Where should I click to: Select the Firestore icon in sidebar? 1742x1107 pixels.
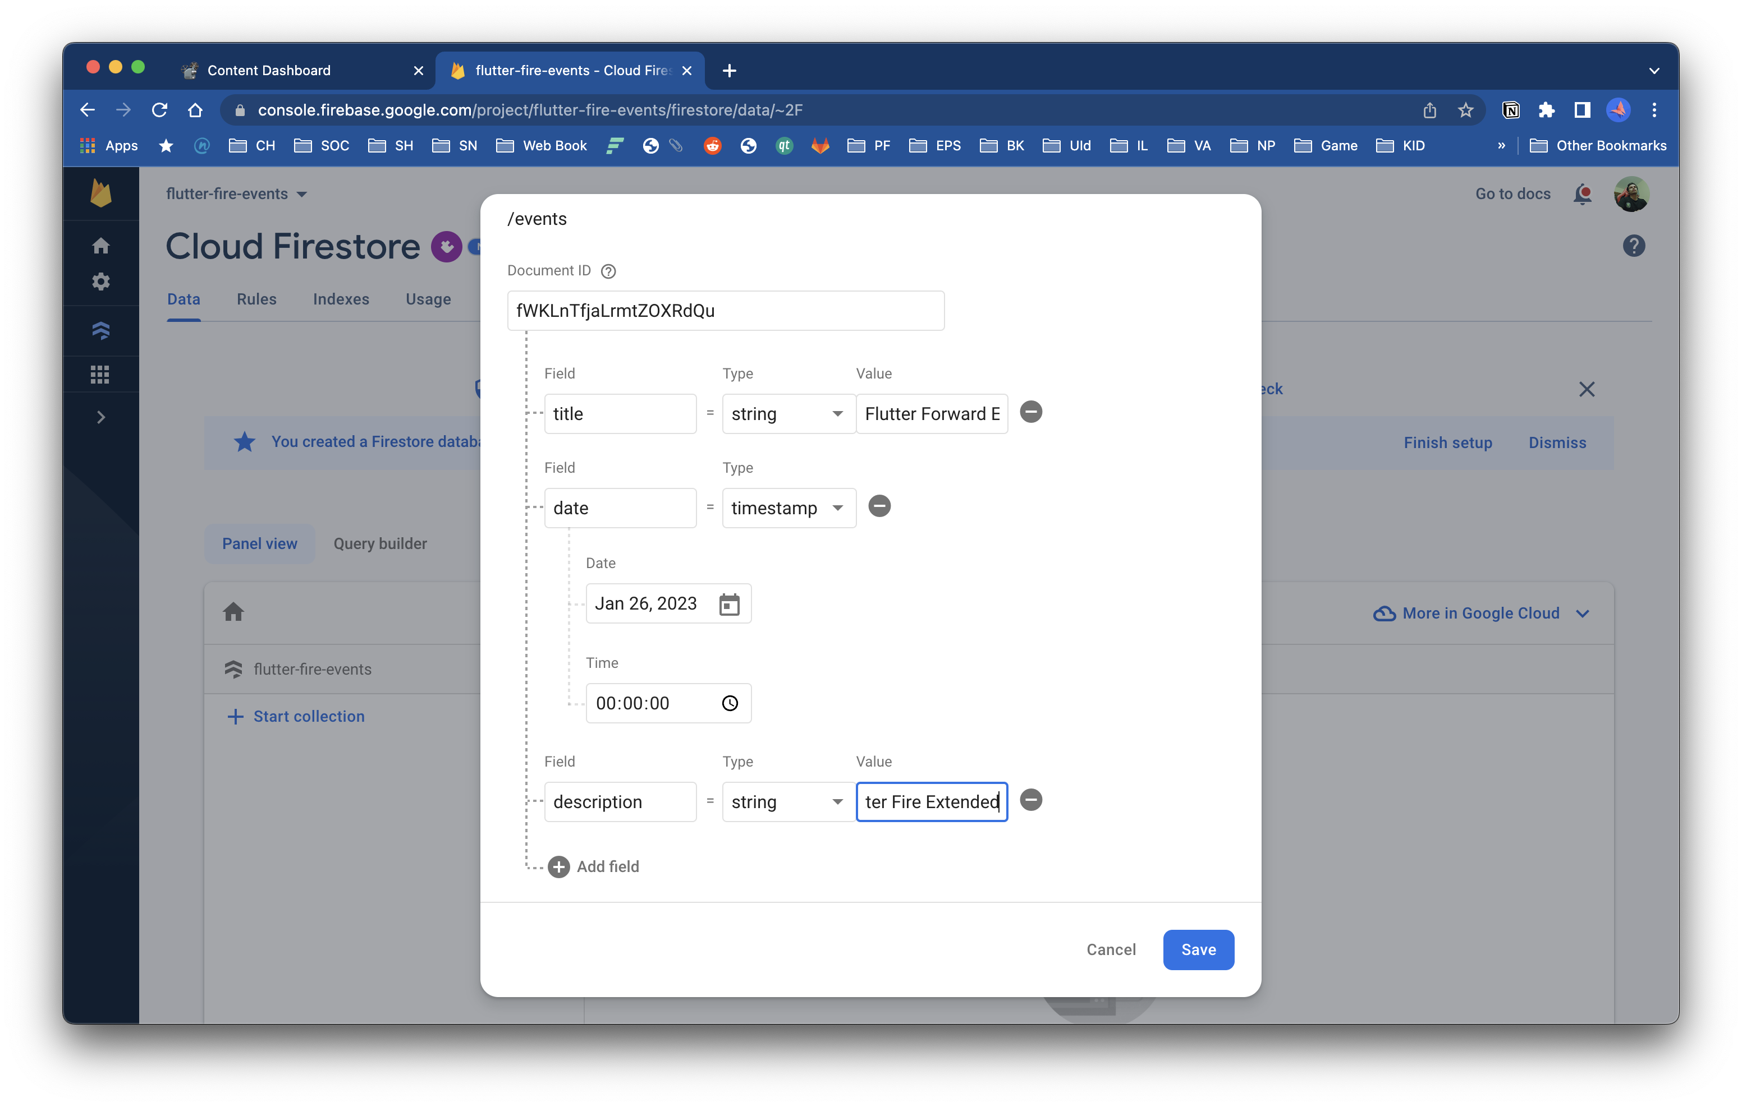[100, 330]
